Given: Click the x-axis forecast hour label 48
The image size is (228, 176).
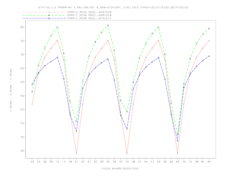Looking at the screenshot, I should 133,162.
